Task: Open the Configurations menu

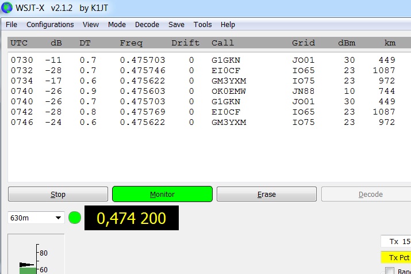Action: coord(50,25)
